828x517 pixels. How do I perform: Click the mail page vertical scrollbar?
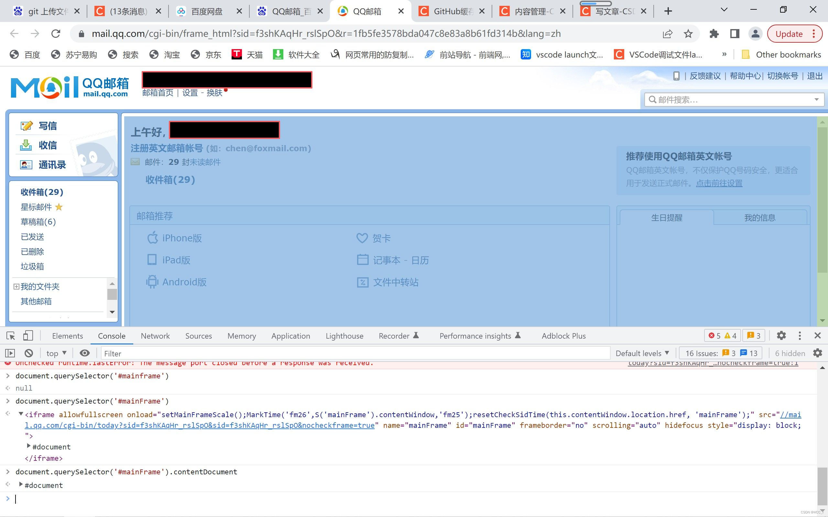pyautogui.click(x=822, y=200)
